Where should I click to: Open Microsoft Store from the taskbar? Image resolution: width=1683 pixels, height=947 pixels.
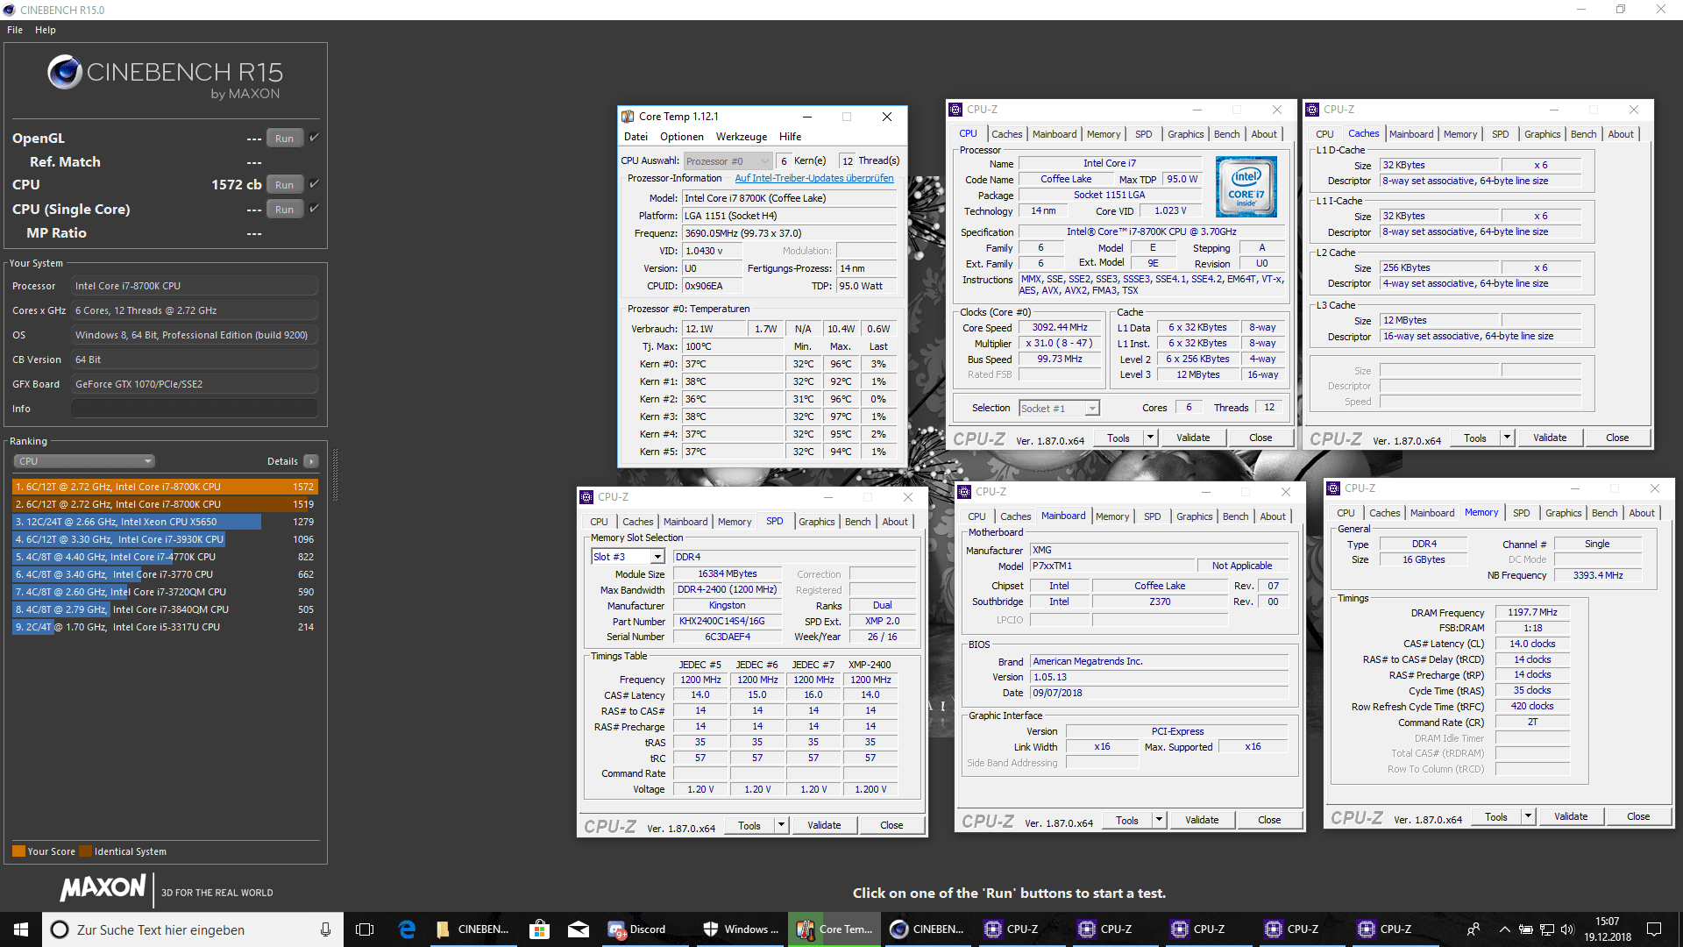pyautogui.click(x=539, y=929)
